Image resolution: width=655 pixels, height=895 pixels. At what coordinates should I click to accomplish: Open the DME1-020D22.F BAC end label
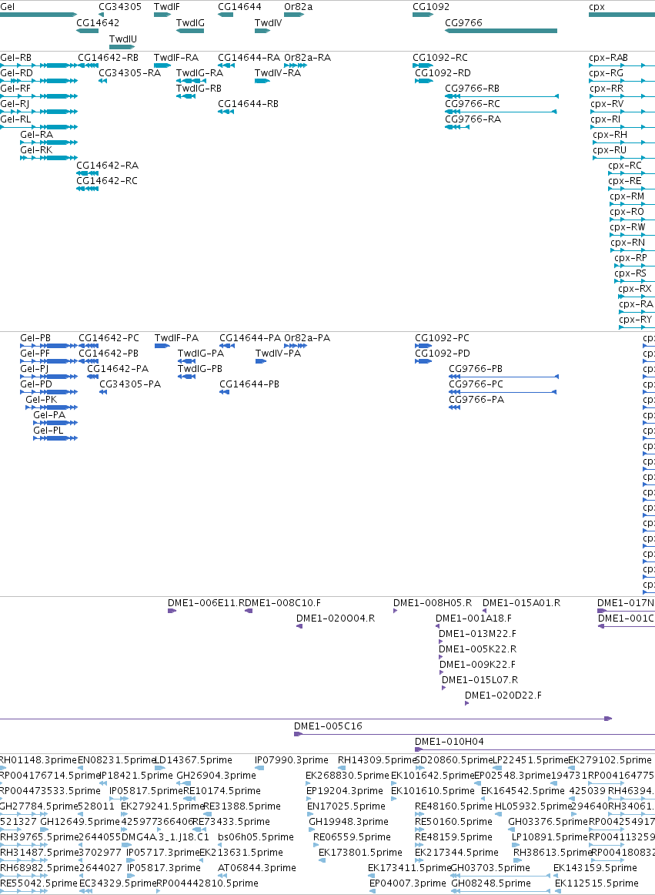pos(503,696)
